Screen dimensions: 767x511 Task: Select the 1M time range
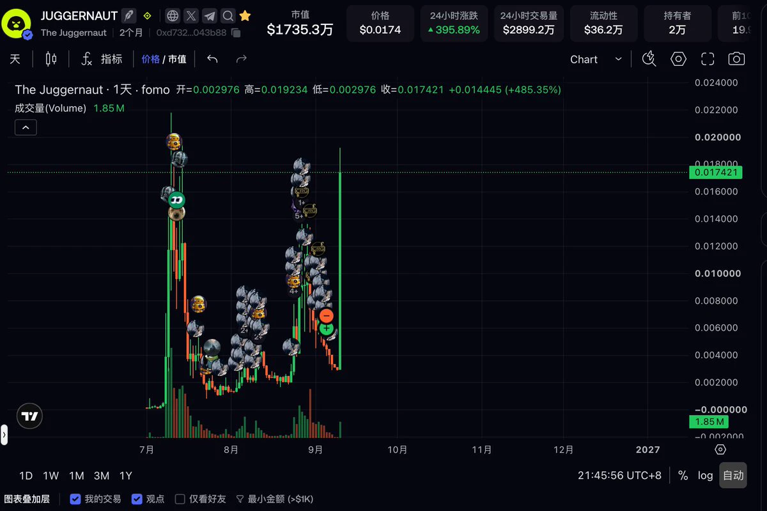(77, 475)
